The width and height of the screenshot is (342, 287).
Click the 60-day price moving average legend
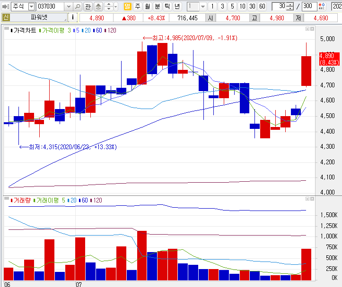97,31
